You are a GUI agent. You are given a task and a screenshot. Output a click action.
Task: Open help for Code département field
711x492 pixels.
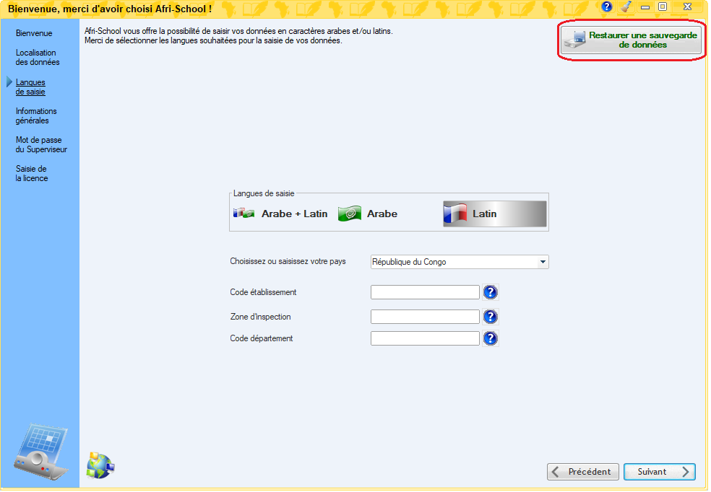click(x=490, y=338)
